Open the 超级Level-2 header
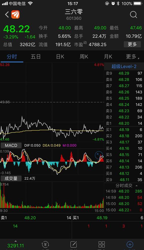The height and width of the screenshot is (250, 144). pos(124,67)
